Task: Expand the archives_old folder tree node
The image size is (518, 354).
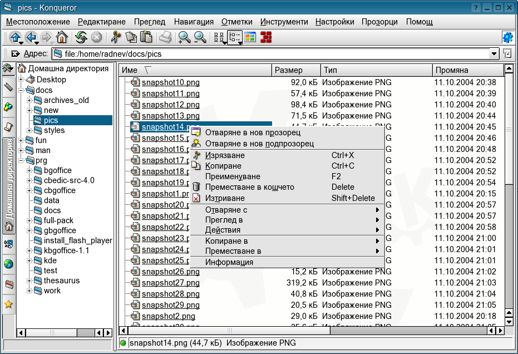Action: point(29,100)
